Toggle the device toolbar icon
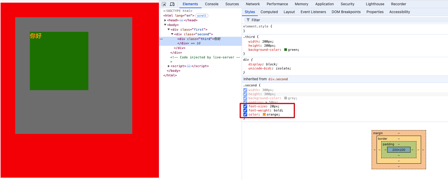 (172, 4)
